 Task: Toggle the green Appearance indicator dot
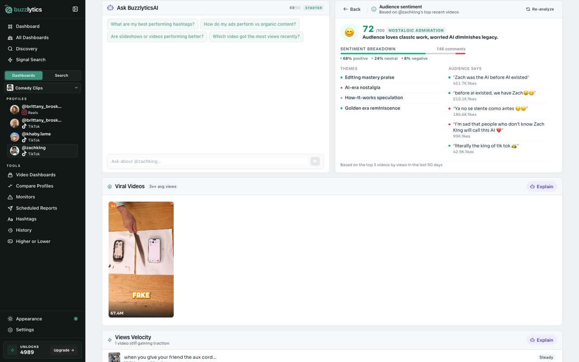click(x=76, y=319)
